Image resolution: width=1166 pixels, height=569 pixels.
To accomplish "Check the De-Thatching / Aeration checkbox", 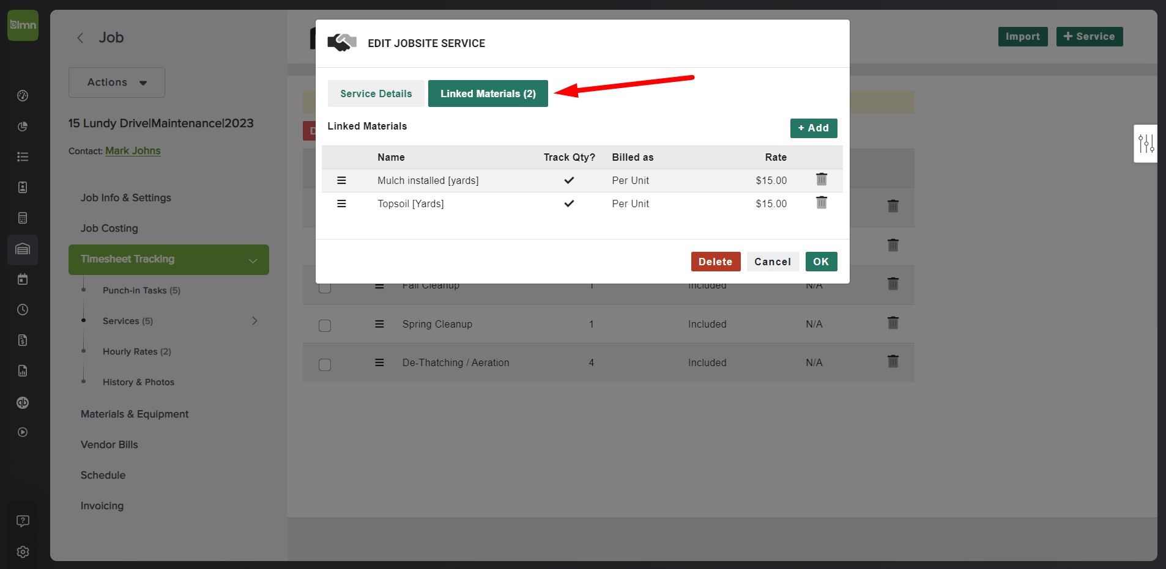I will click(x=325, y=365).
